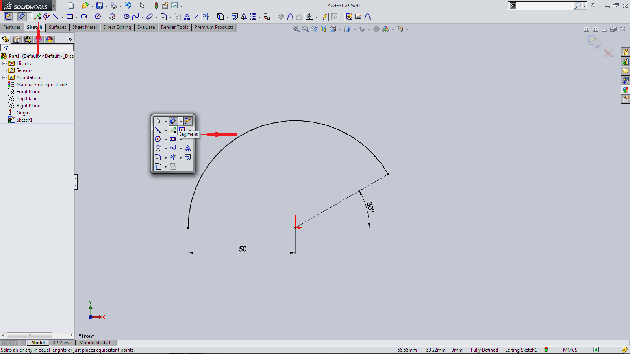Toggle the Exit Sketch button in the toolbar
This screenshot has width=630, height=354.
pyautogui.click(x=8, y=17)
